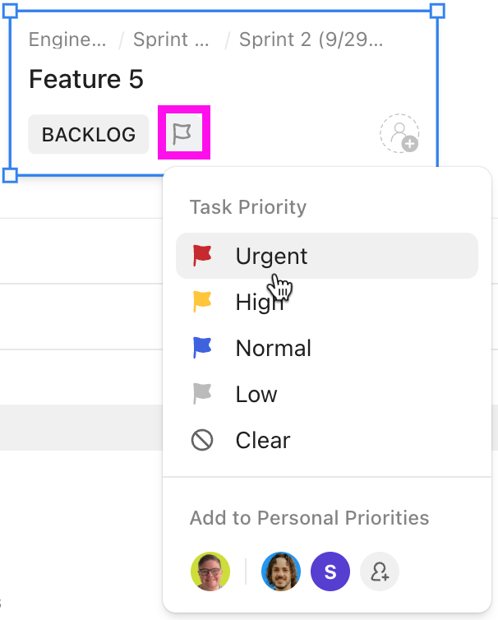Select the curly-haired avatar on blue background
The height and width of the screenshot is (620, 498).
coord(281,571)
